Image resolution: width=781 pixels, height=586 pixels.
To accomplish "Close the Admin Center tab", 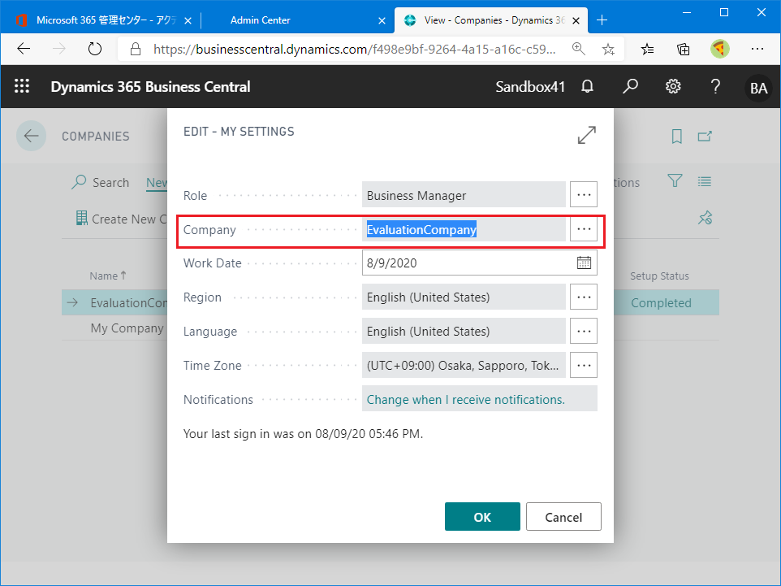I will 382,21.
